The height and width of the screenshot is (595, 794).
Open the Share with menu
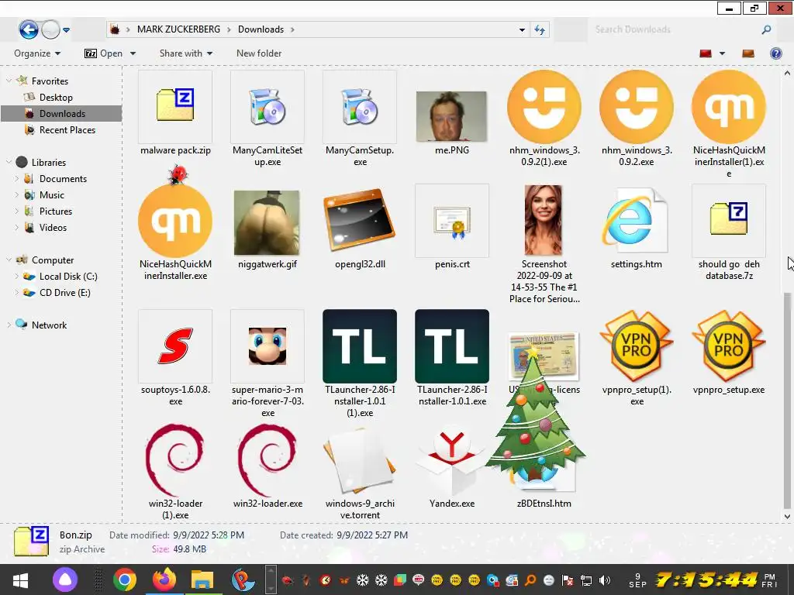(186, 53)
